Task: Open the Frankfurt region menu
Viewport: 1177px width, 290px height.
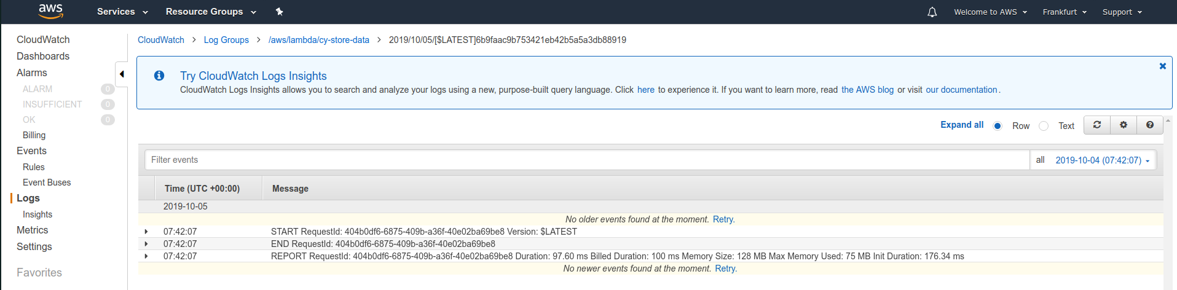Action: coord(1065,12)
